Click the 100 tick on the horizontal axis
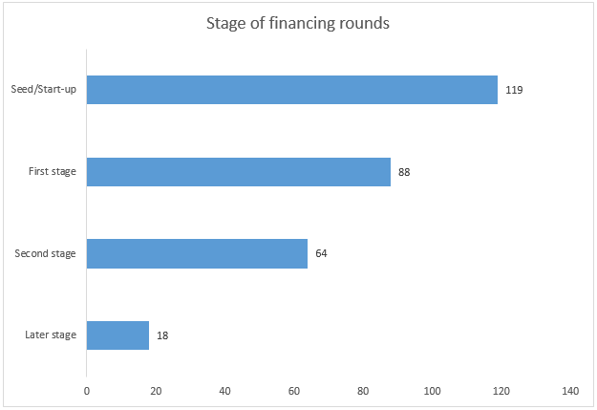597x410 pixels. click(x=433, y=391)
